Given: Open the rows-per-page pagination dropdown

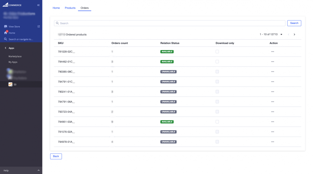Looking at the screenshot, I should [281, 34].
